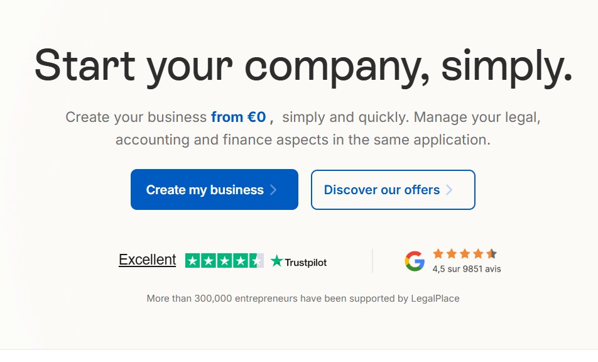Click the half-filled fifth Trustpilot star

coord(256,261)
